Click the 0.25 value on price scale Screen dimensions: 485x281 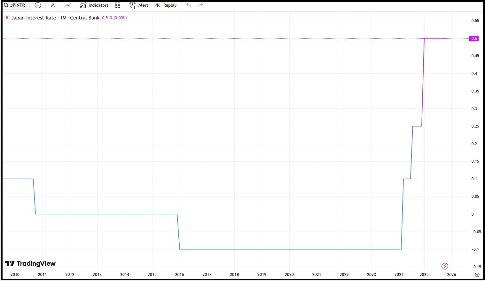point(475,126)
